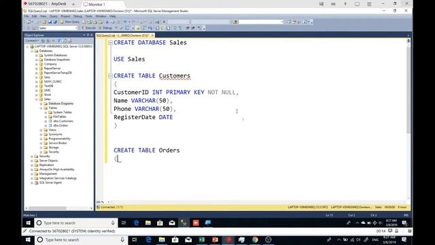Open the Edit menu

34,16
